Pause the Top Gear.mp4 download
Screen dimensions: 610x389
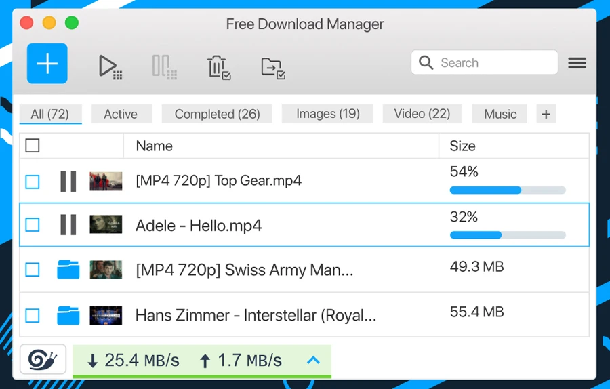pos(68,182)
